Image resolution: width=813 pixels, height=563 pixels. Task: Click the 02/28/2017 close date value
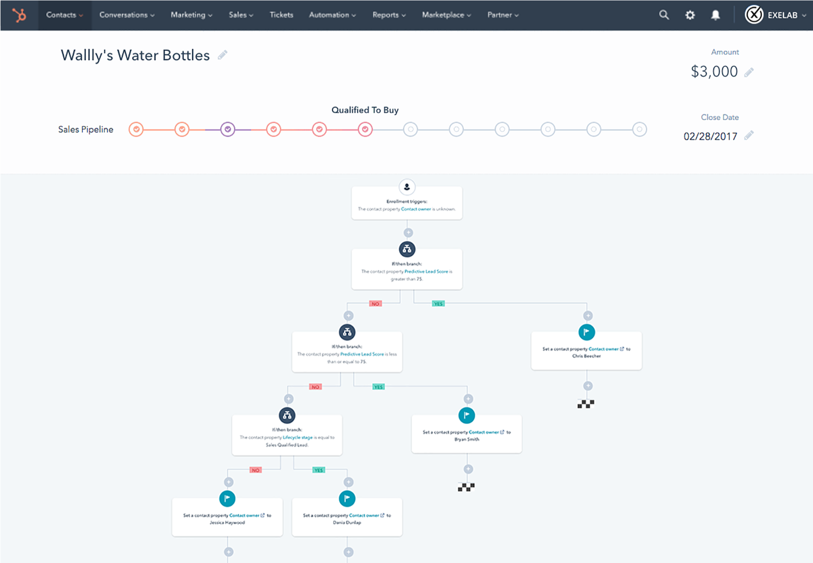[710, 136]
